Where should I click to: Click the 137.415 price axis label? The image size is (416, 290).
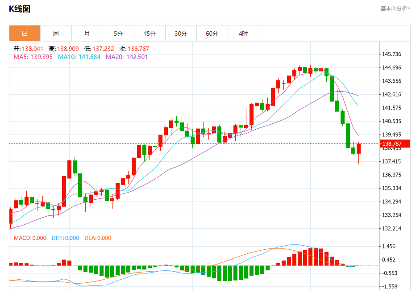(391, 161)
